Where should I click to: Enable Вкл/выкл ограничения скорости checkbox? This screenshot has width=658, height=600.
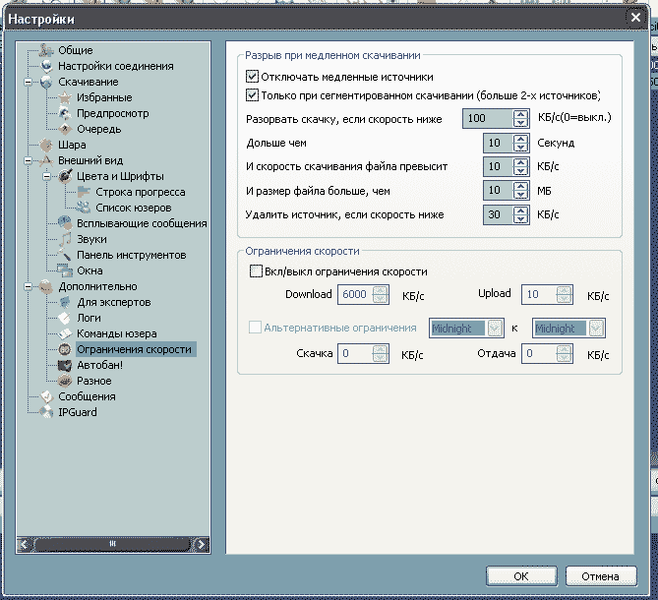(x=257, y=271)
